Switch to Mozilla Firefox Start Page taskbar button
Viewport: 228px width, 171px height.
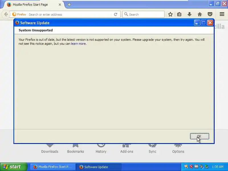coord(53,167)
